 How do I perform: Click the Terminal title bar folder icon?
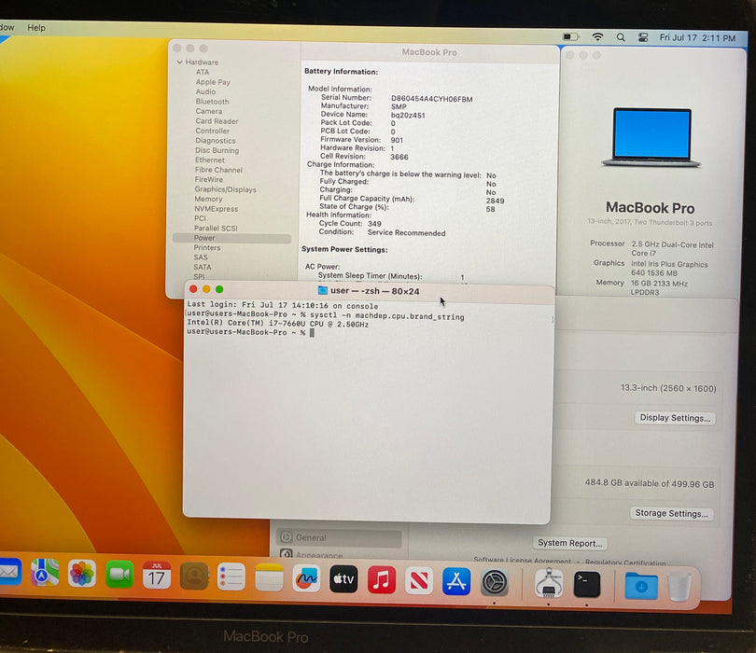click(x=323, y=290)
